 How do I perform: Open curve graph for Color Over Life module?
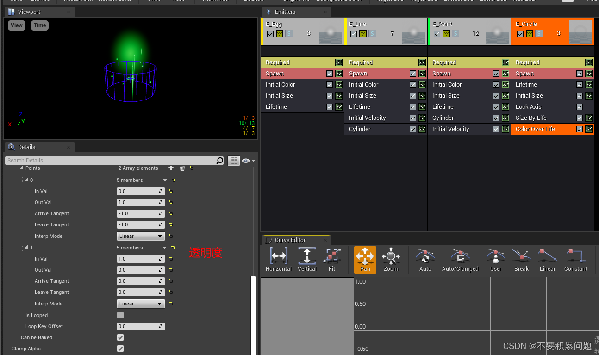pyautogui.click(x=589, y=129)
